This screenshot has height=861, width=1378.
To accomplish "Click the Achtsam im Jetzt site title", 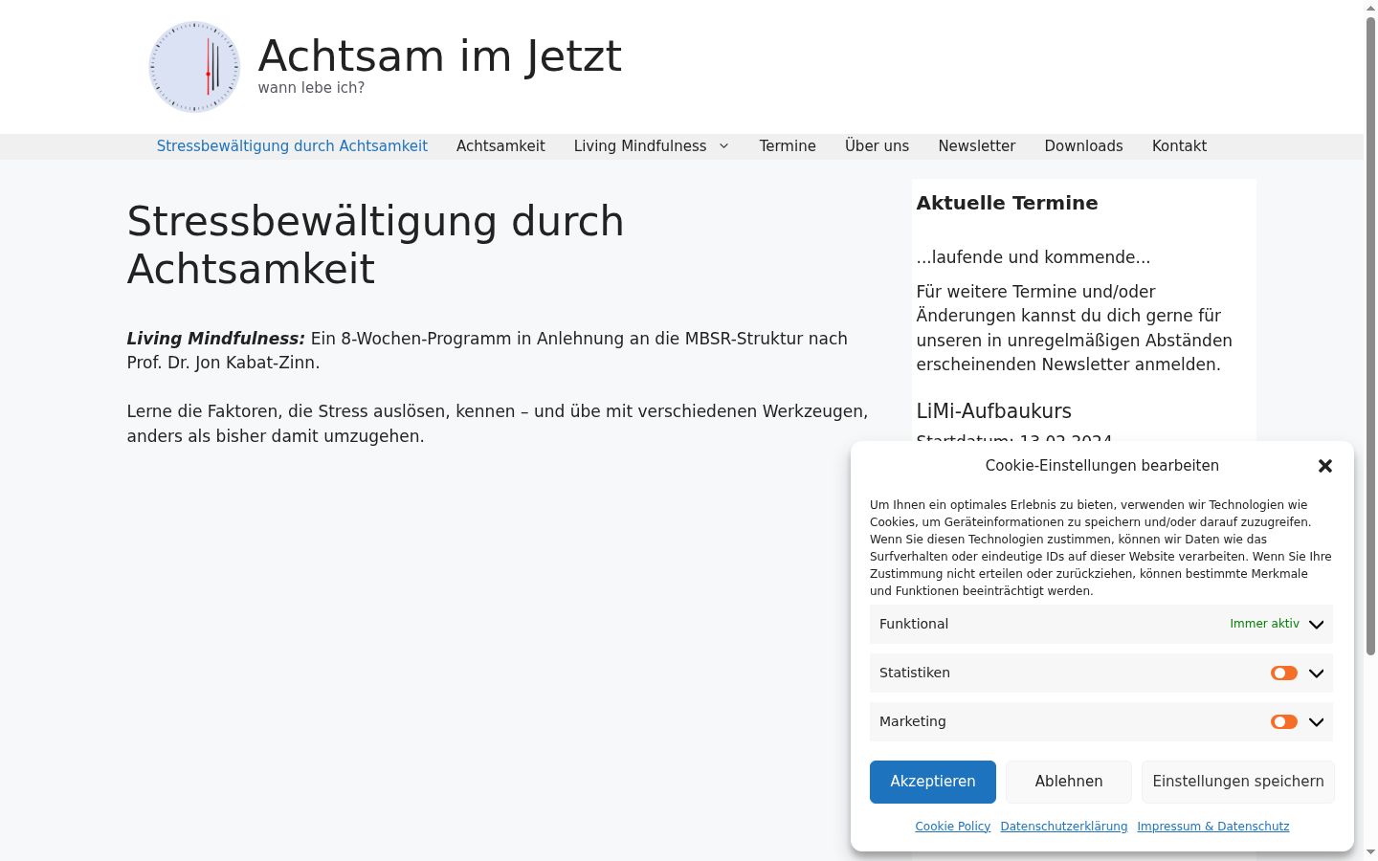I will click(x=440, y=55).
